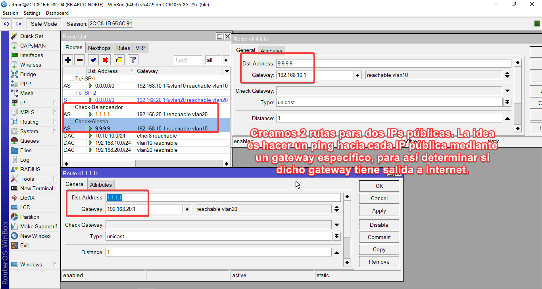Copy the route using the Copy button
The image size is (542, 289).
pos(379,249)
